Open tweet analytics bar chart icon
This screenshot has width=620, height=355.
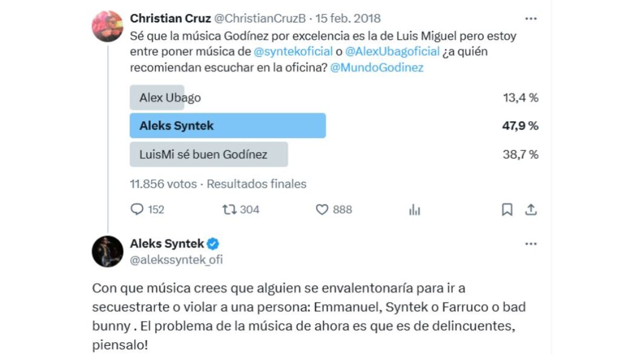415,210
